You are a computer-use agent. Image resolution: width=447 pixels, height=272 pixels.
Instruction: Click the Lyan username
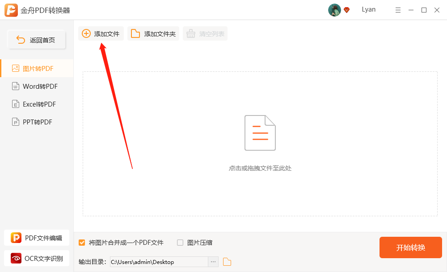369,10
